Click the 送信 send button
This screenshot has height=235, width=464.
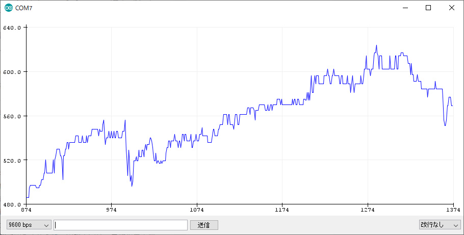click(x=204, y=225)
